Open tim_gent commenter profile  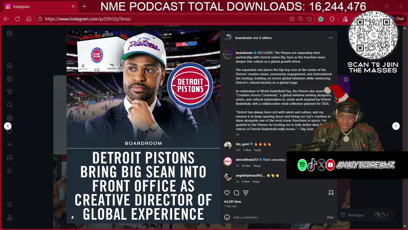(x=242, y=144)
